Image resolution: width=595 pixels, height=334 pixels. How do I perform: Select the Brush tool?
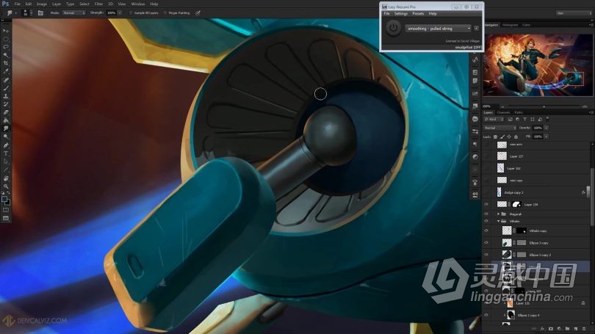coord(6,88)
